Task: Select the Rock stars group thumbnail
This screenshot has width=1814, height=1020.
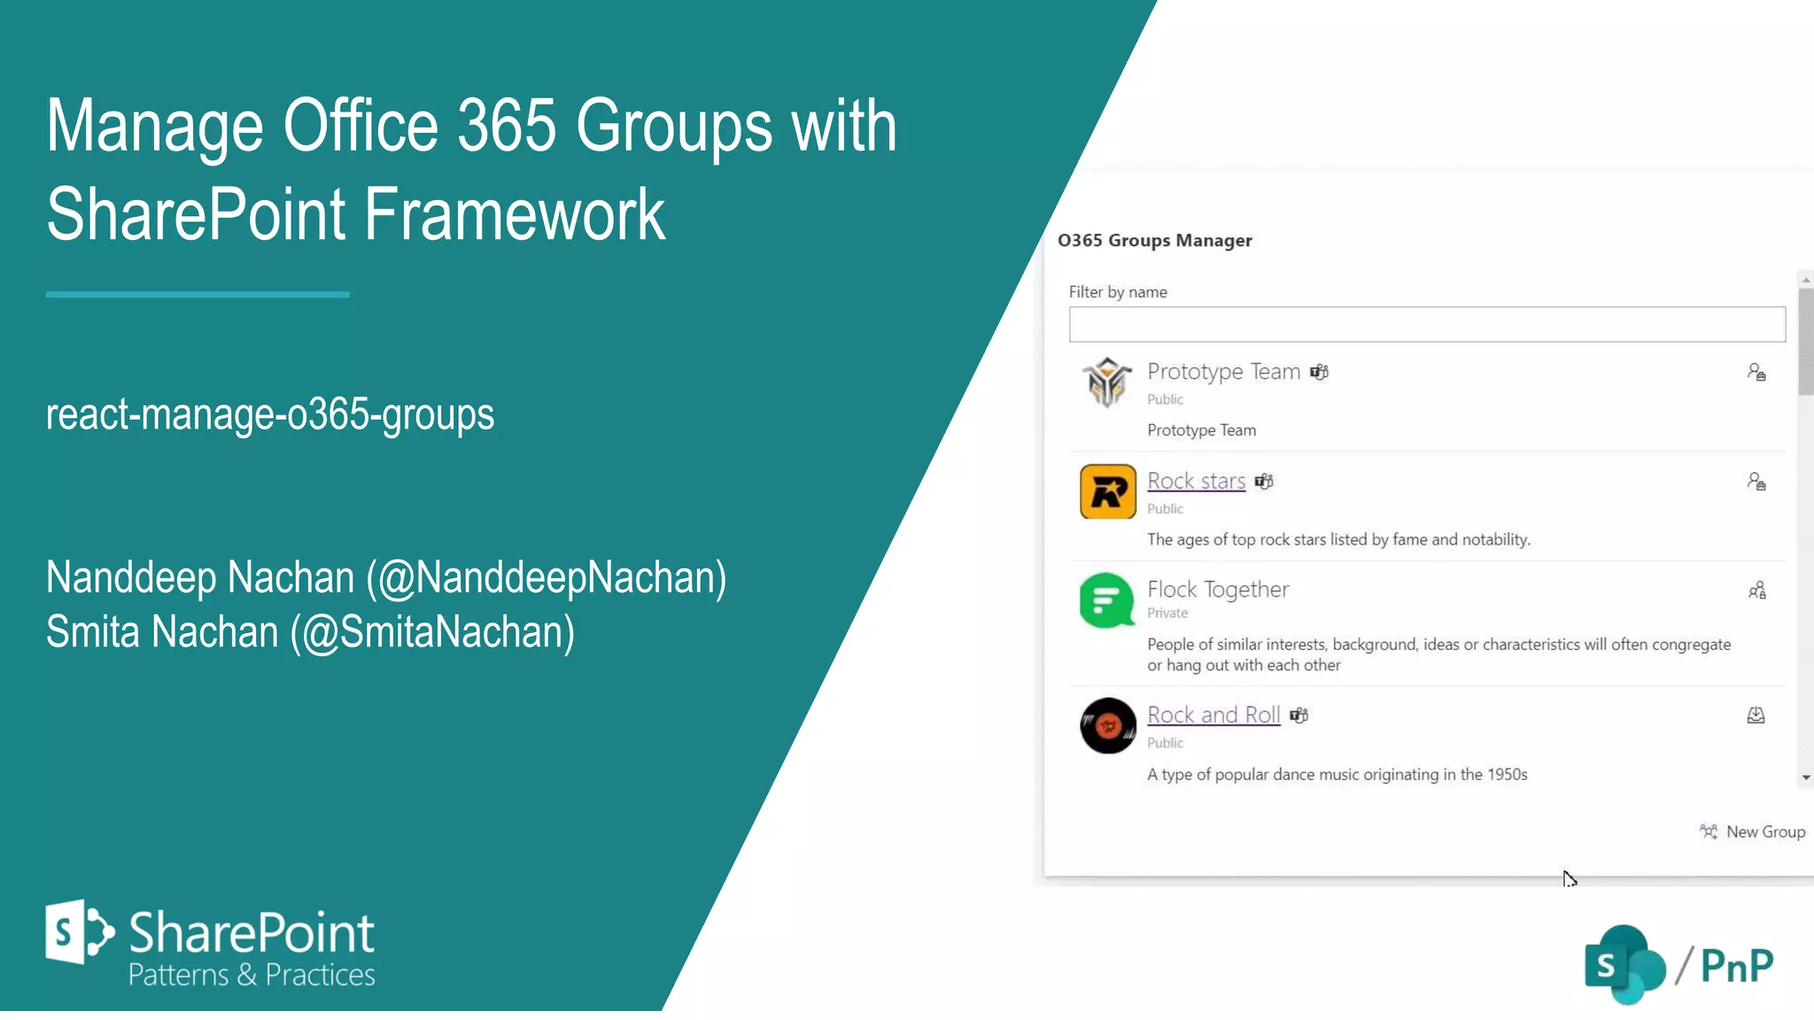Action: (1107, 491)
